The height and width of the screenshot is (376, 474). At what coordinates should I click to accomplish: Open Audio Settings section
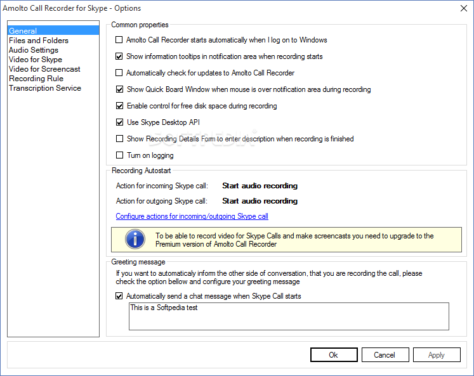34,50
